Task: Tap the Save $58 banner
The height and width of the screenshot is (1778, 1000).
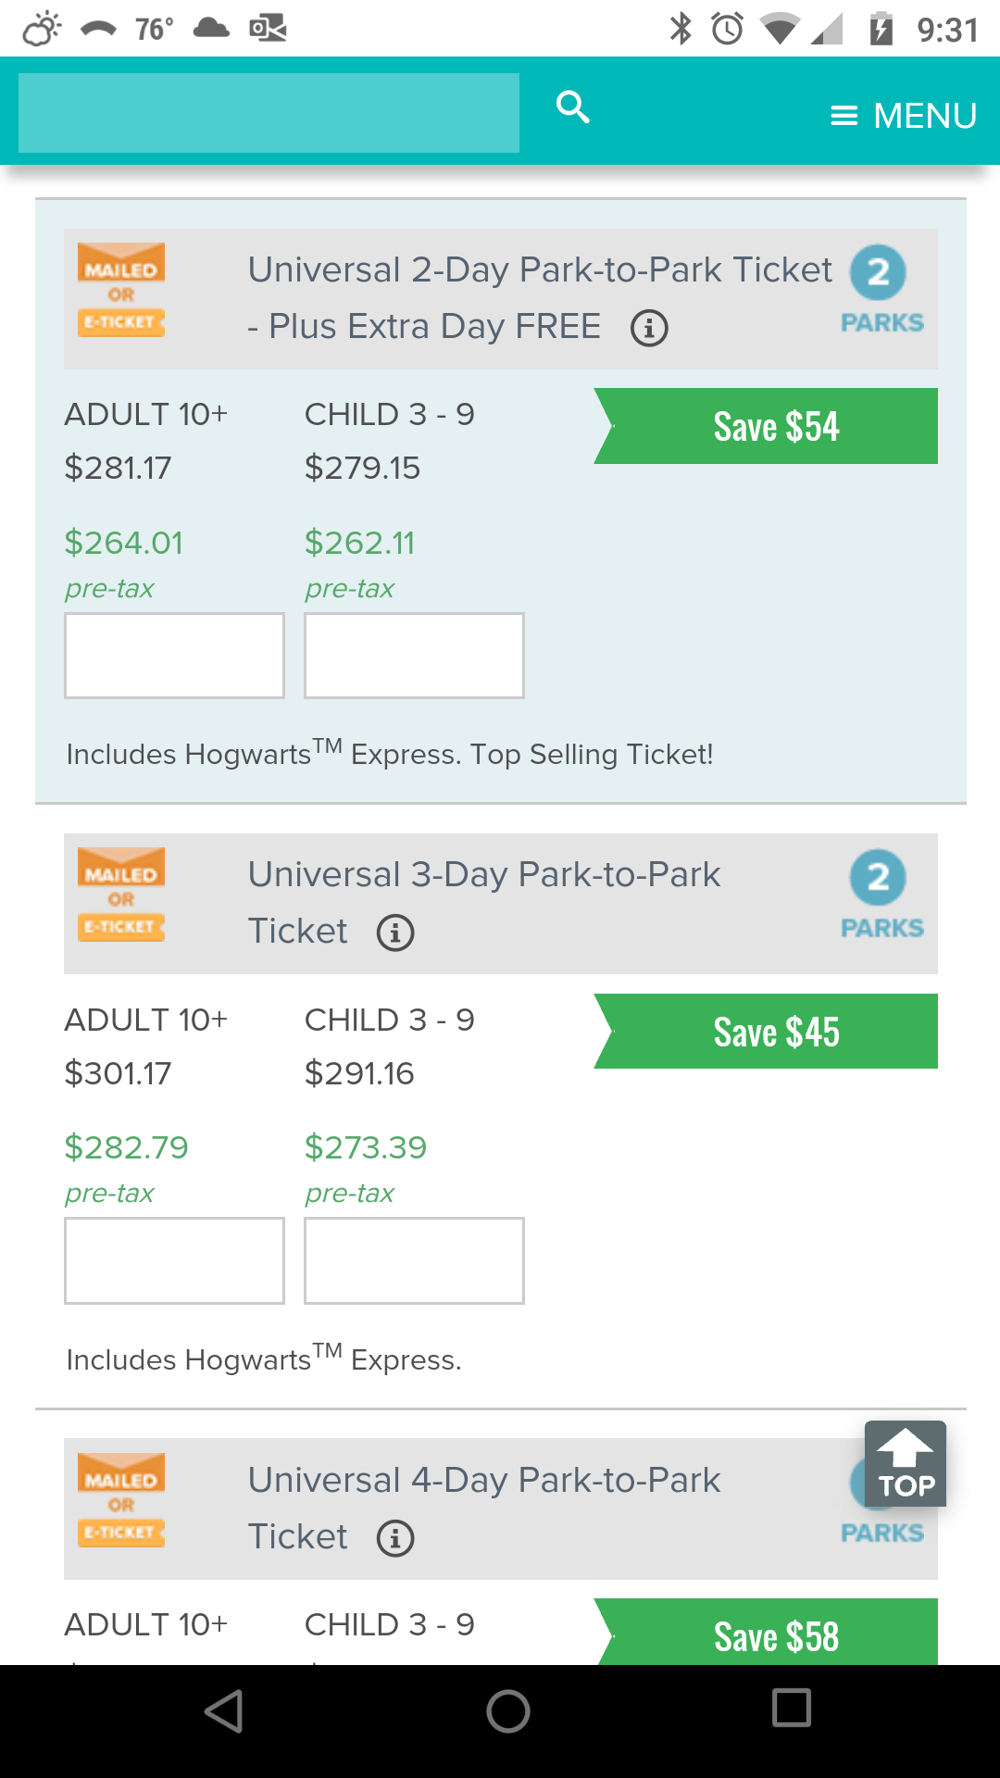Action: pos(774,1635)
